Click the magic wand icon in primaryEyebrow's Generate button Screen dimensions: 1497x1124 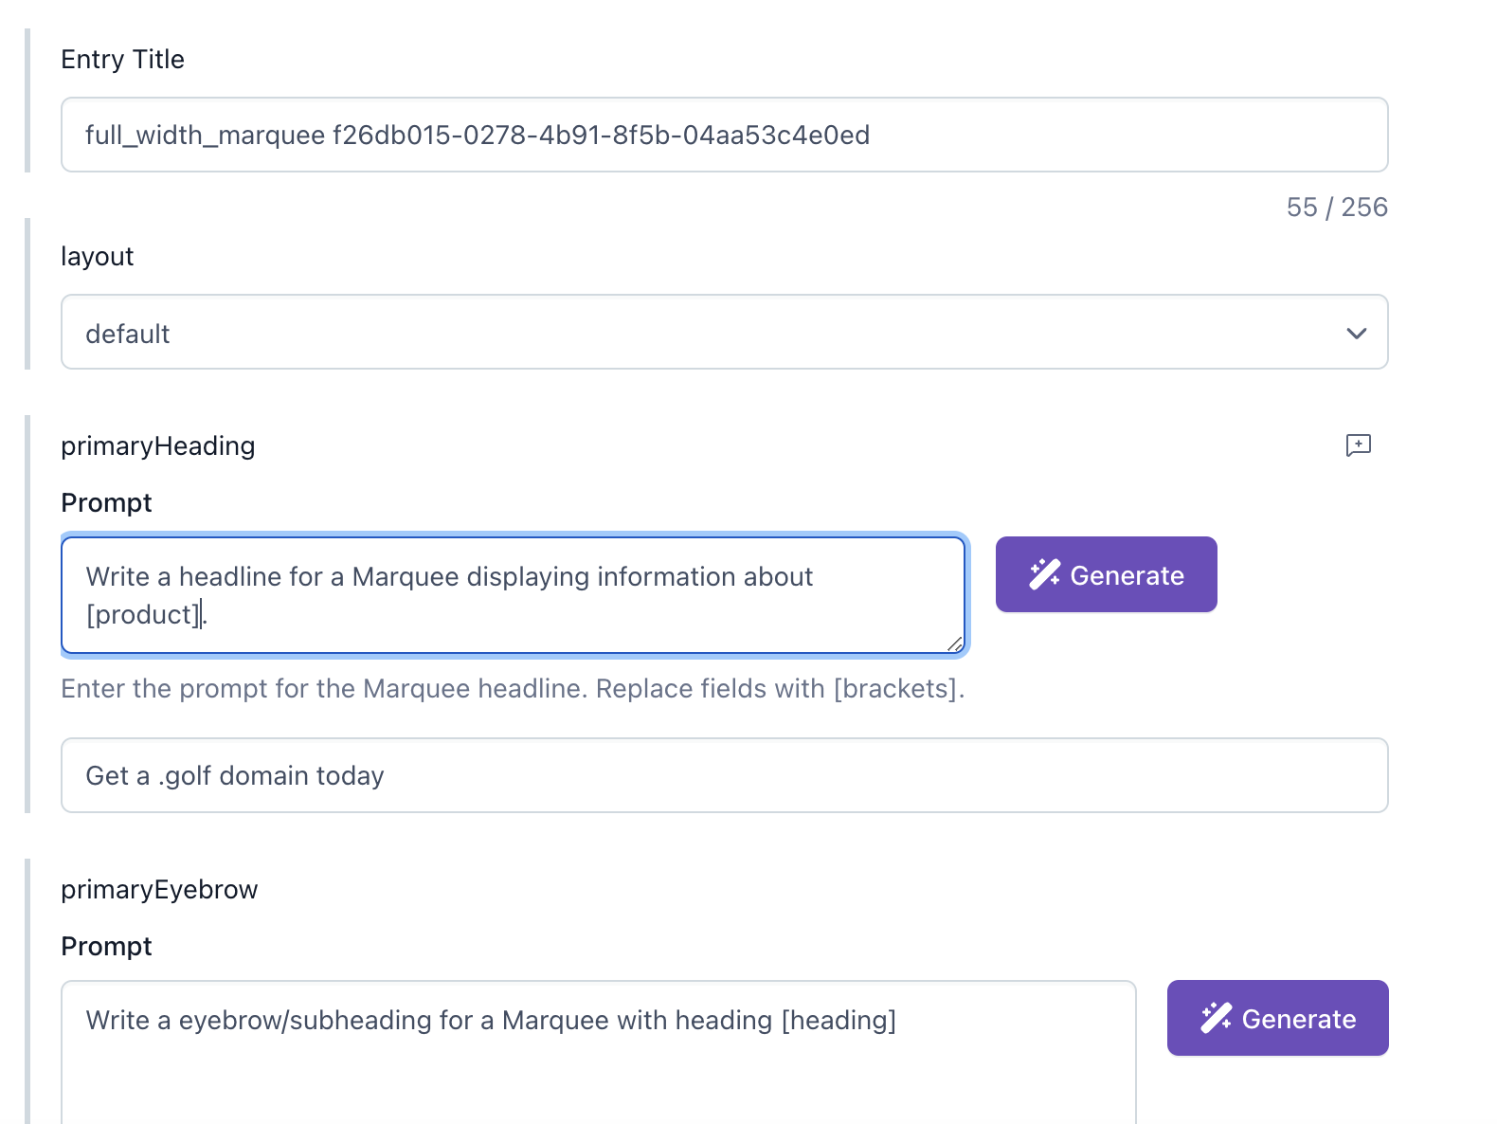pos(1216,1018)
